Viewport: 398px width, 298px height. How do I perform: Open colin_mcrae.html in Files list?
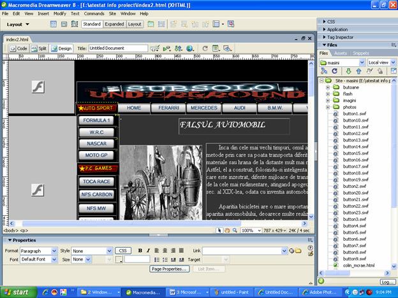point(358,266)
